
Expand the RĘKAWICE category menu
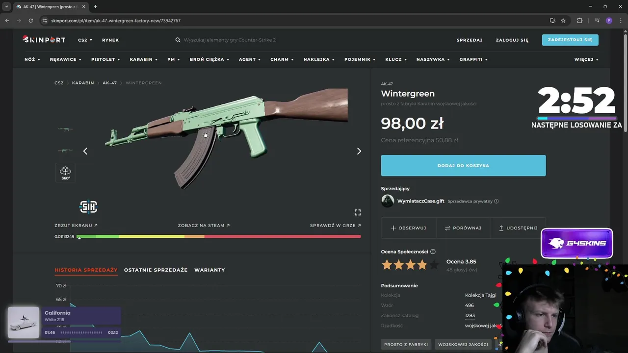pos(65,59)
